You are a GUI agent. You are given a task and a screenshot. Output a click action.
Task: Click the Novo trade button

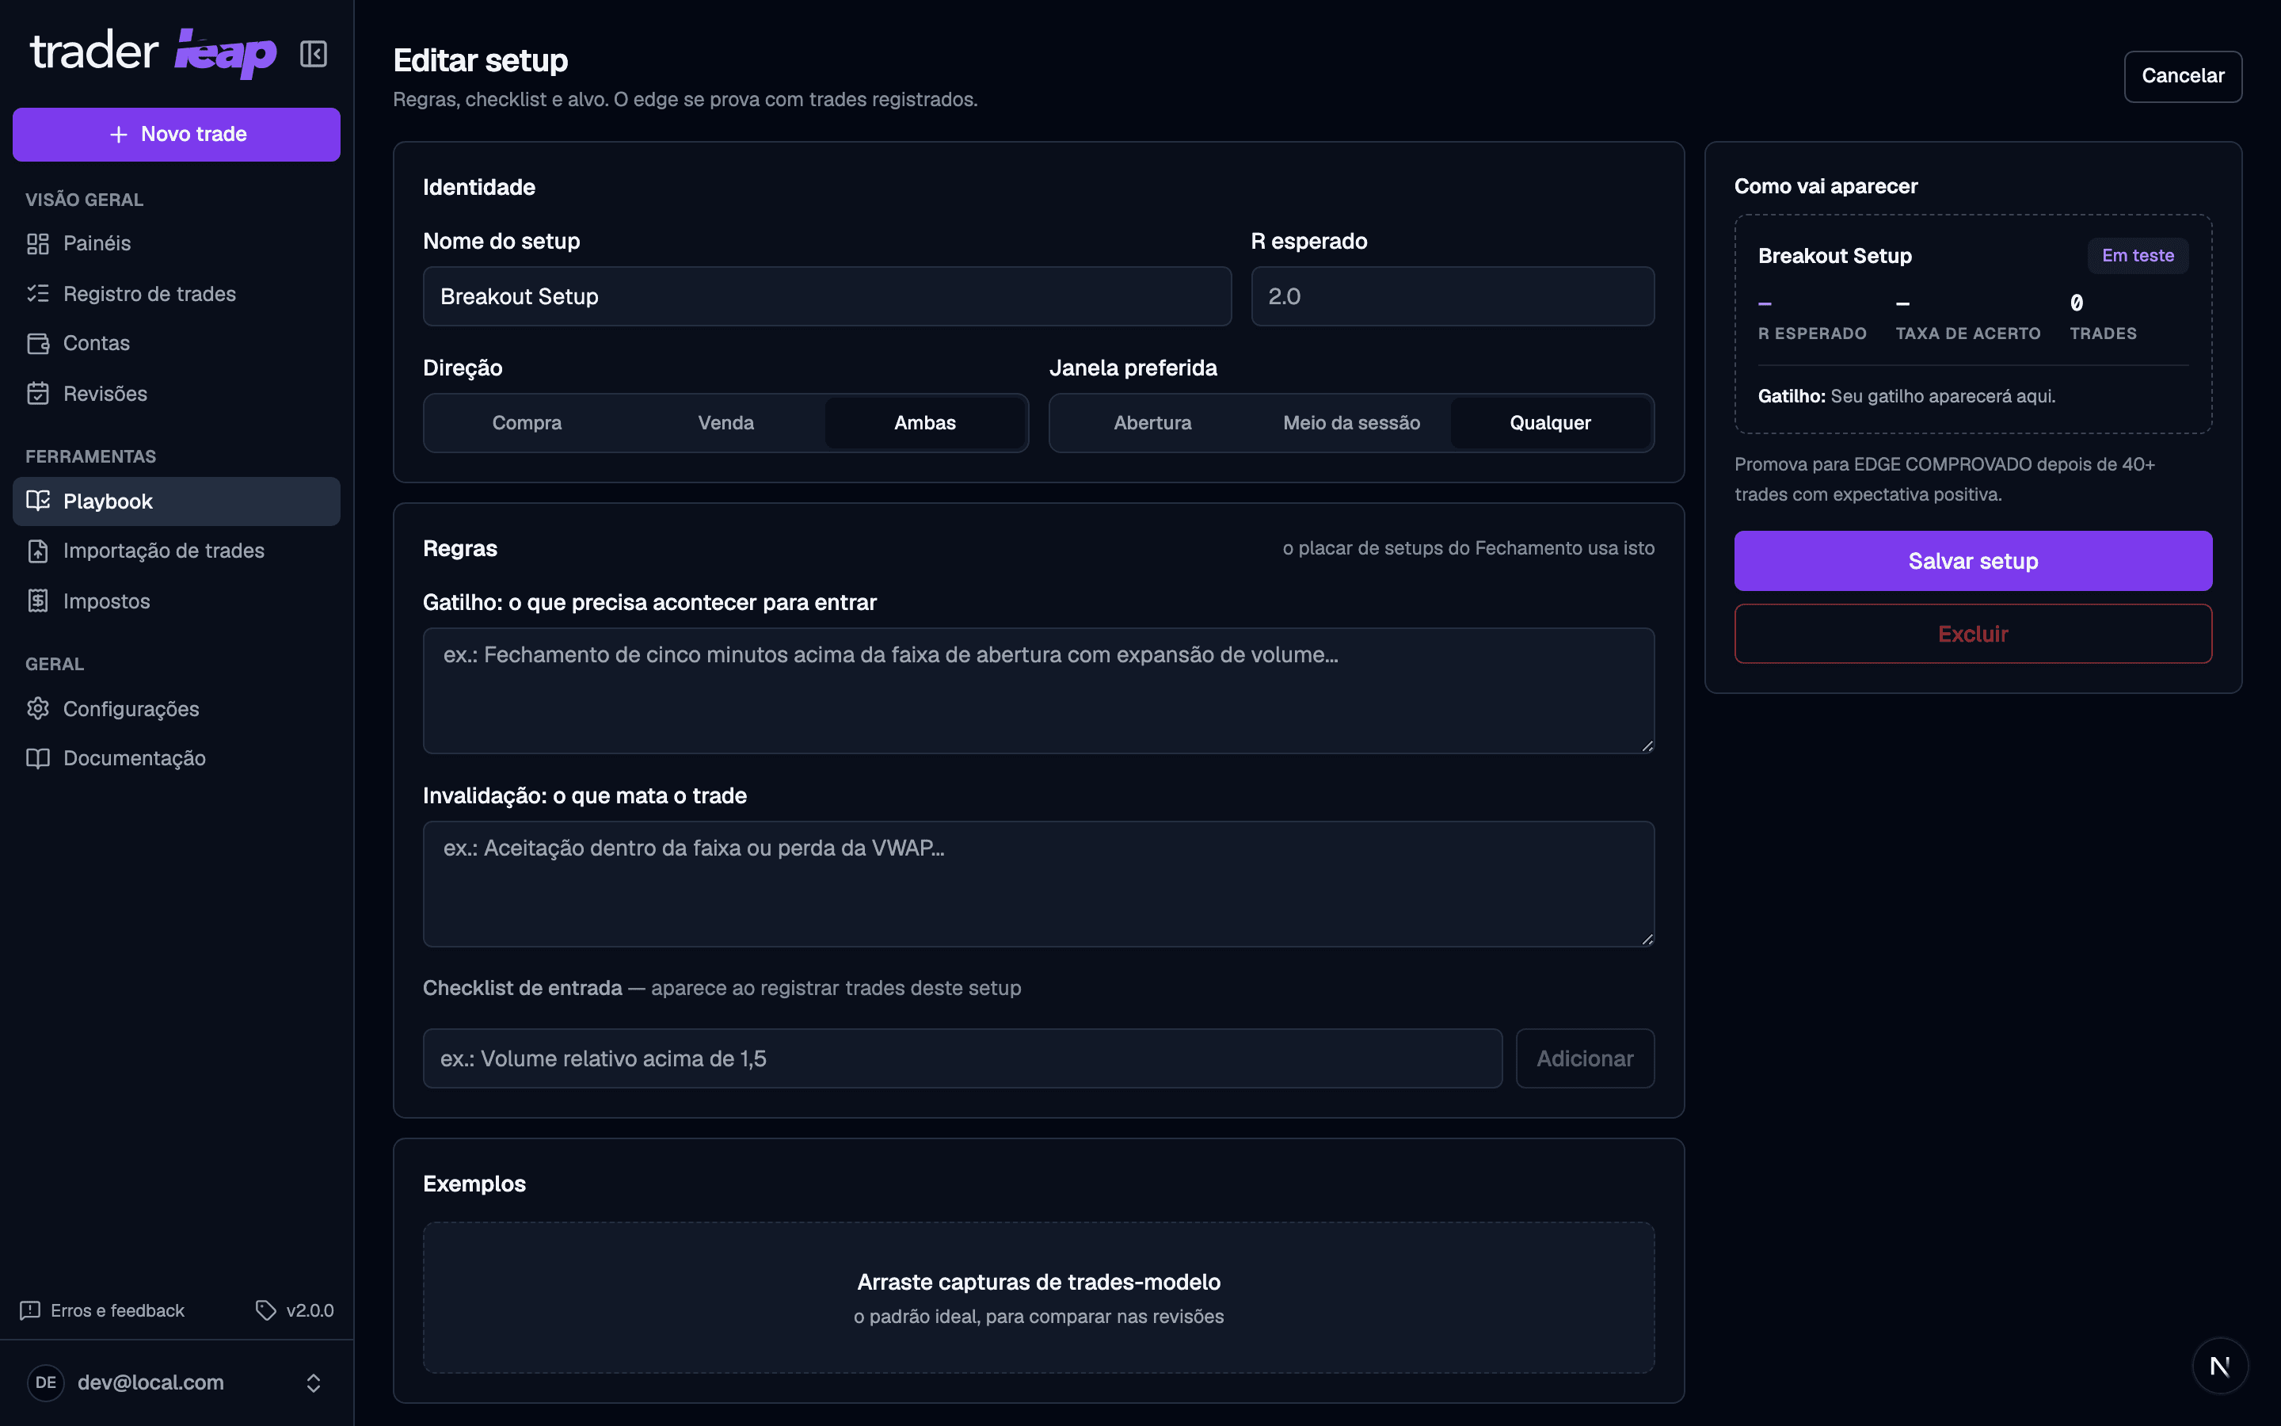pos(177,135)
